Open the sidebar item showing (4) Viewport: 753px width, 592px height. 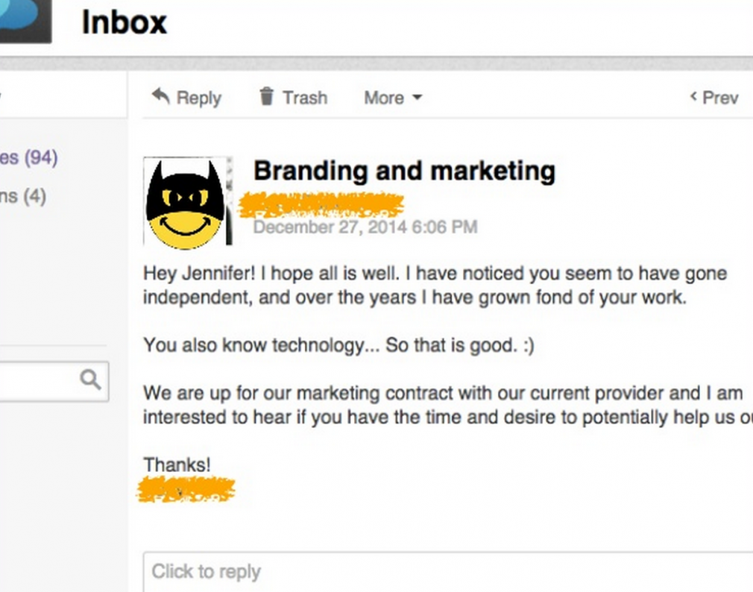23,196
